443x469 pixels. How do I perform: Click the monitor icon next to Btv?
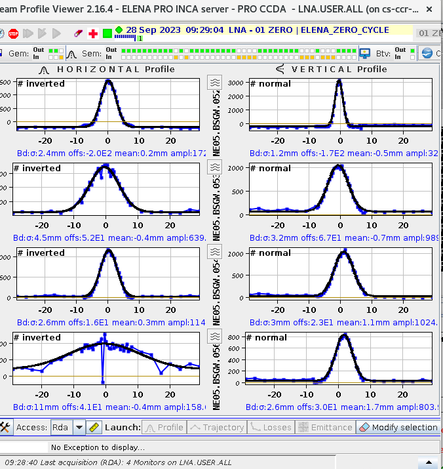point(366,53)
